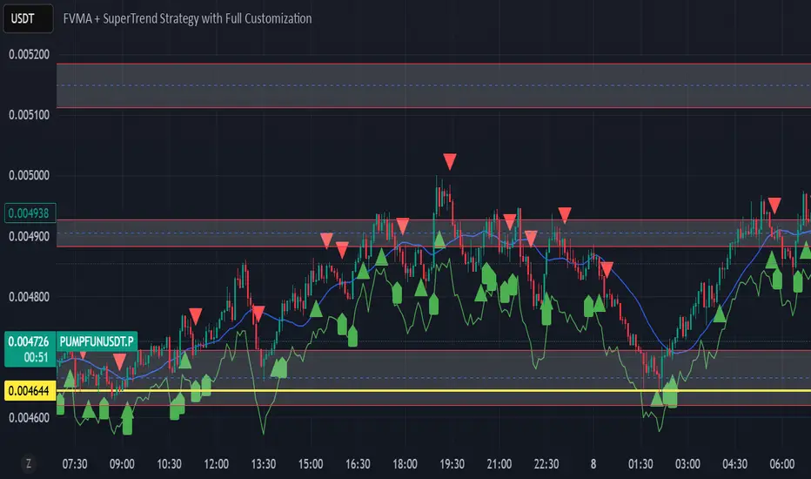
Task: Click the red sell marker above the 19:30 peak
Action: (450, 162)
